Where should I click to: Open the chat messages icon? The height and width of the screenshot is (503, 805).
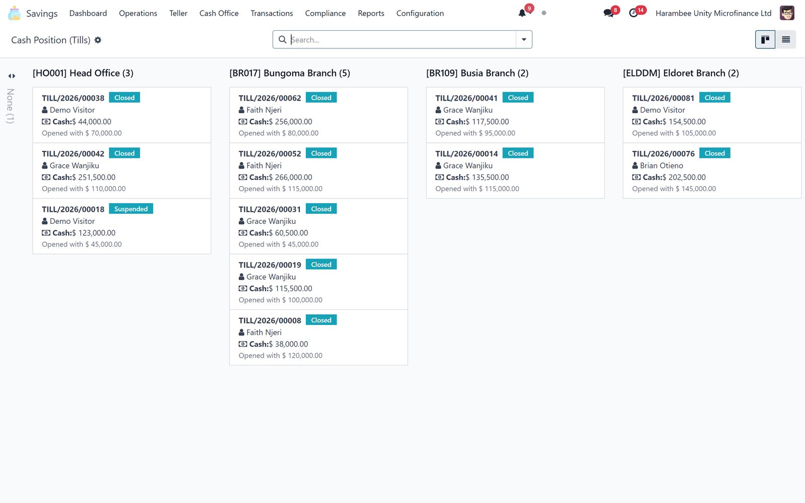click(609, 13)
